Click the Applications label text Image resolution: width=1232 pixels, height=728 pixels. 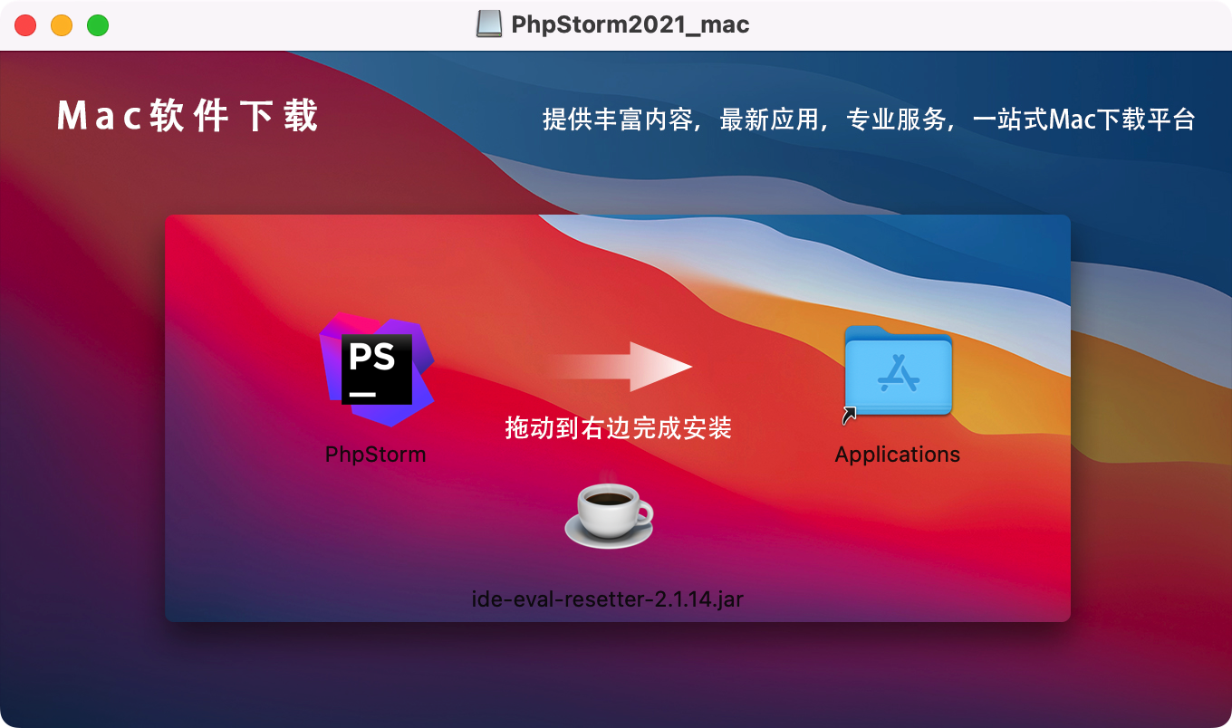(898, 455)
